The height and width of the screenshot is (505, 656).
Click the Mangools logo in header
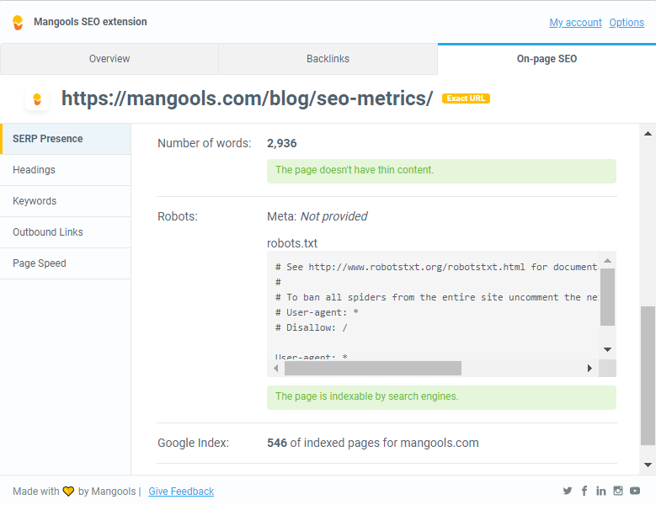pyautogui.click(x=18, y=23)
